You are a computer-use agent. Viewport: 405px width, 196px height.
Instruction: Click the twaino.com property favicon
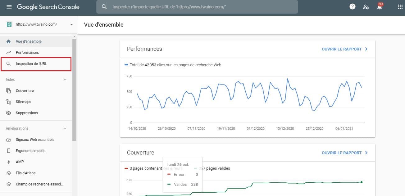pos(9,24)
